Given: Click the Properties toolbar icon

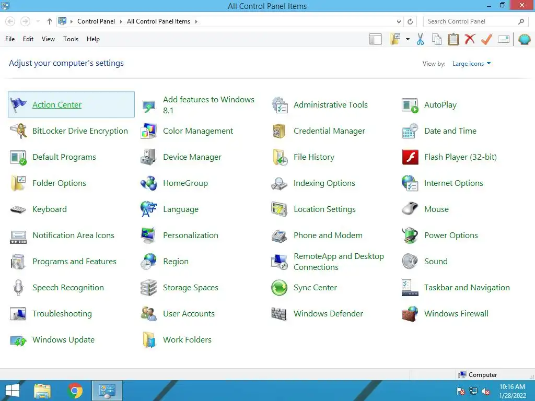Looking at the screenshot, I should 504,39.
